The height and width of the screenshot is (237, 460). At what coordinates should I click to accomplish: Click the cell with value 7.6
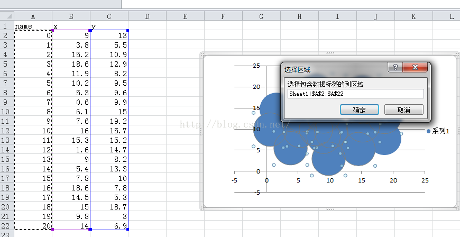click(x=71, y=121)
